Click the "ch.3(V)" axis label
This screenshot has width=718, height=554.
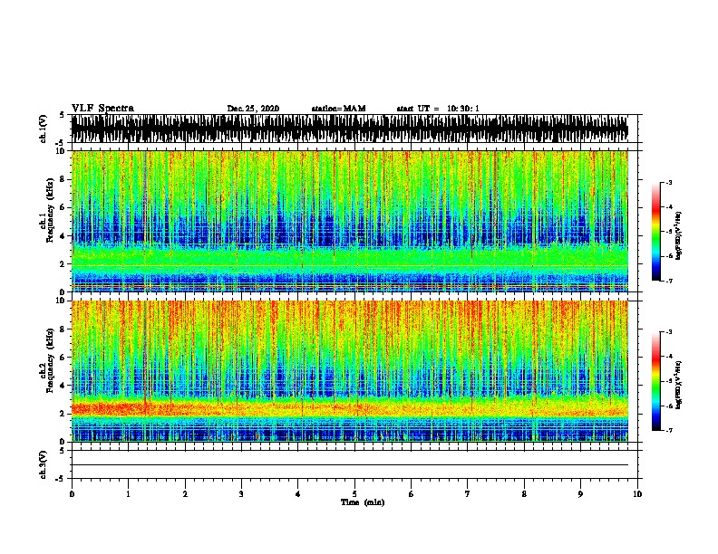[43, 464]
